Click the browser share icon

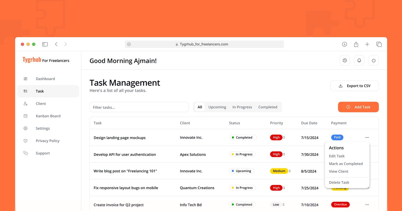pos(356,44)
